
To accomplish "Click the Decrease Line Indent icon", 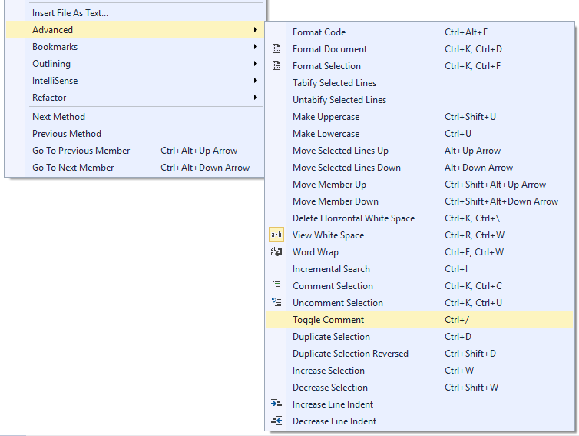I will tap(276, 421).
